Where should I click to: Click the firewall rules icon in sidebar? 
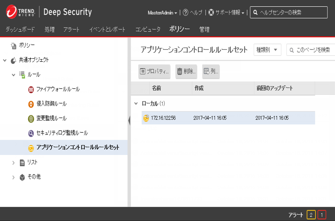click(31, 89)
